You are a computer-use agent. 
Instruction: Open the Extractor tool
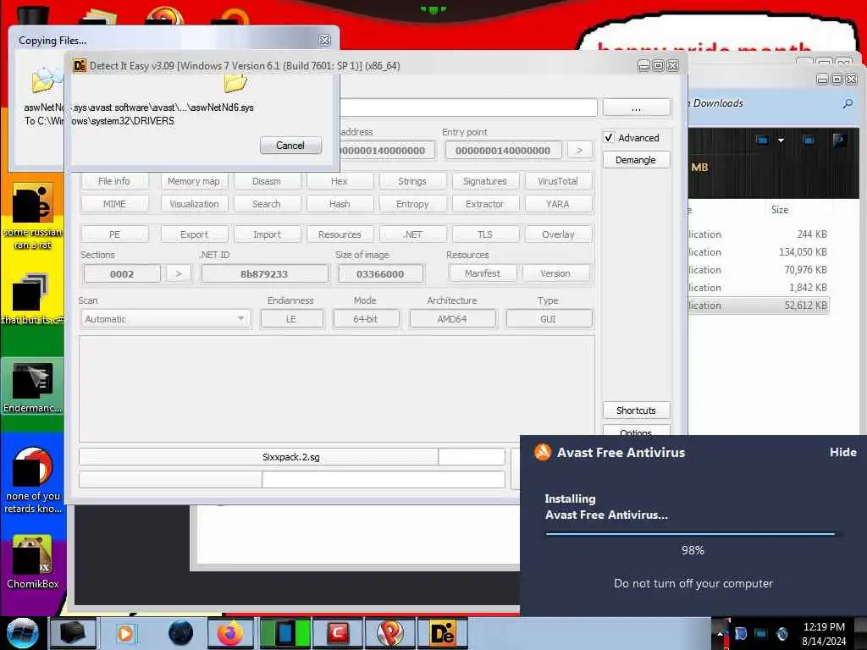[x=485, y=204]
